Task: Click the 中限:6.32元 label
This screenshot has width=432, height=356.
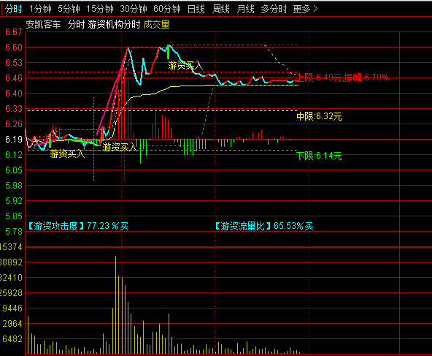Action: pyautogui.click(x=319, y=116)
